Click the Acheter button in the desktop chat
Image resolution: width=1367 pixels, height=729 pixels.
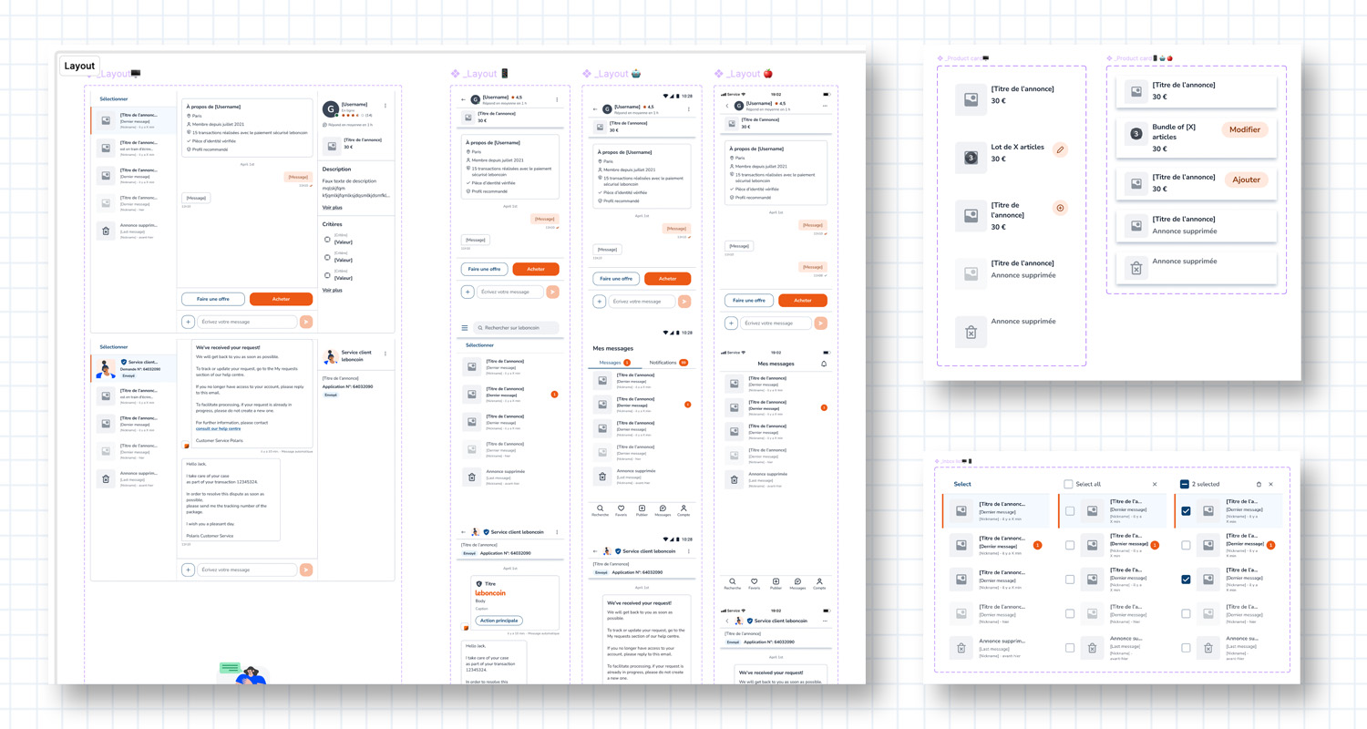point(281,299)
